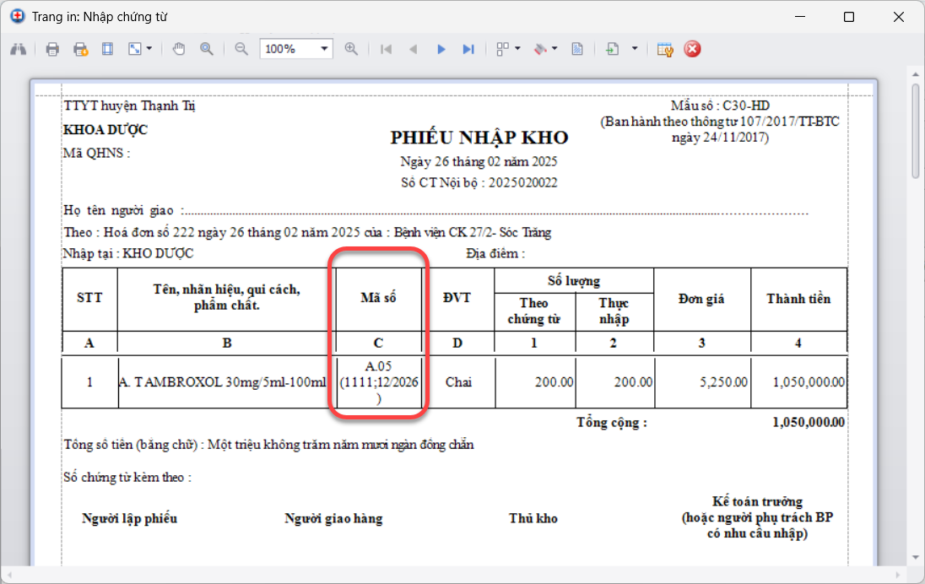This screenshot has width=925, height=584.
Task: Click 'TTYT huyện Thạnh Trị' text
Action: click(129, 105)
